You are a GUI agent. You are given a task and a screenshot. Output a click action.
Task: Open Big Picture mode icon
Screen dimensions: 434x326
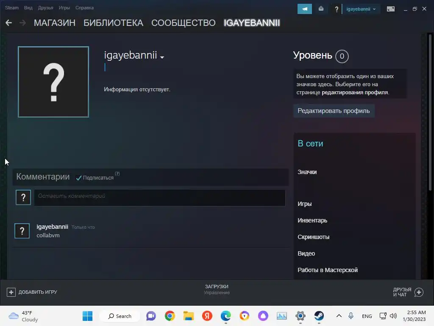coord(390,9)
